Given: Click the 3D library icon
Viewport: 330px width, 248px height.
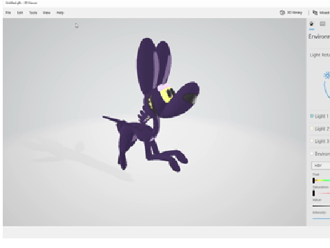Looking at the screenshot, I should pos(283,12).
